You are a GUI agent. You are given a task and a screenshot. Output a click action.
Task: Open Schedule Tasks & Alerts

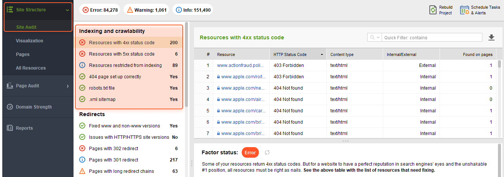click(x=465, y=10)
